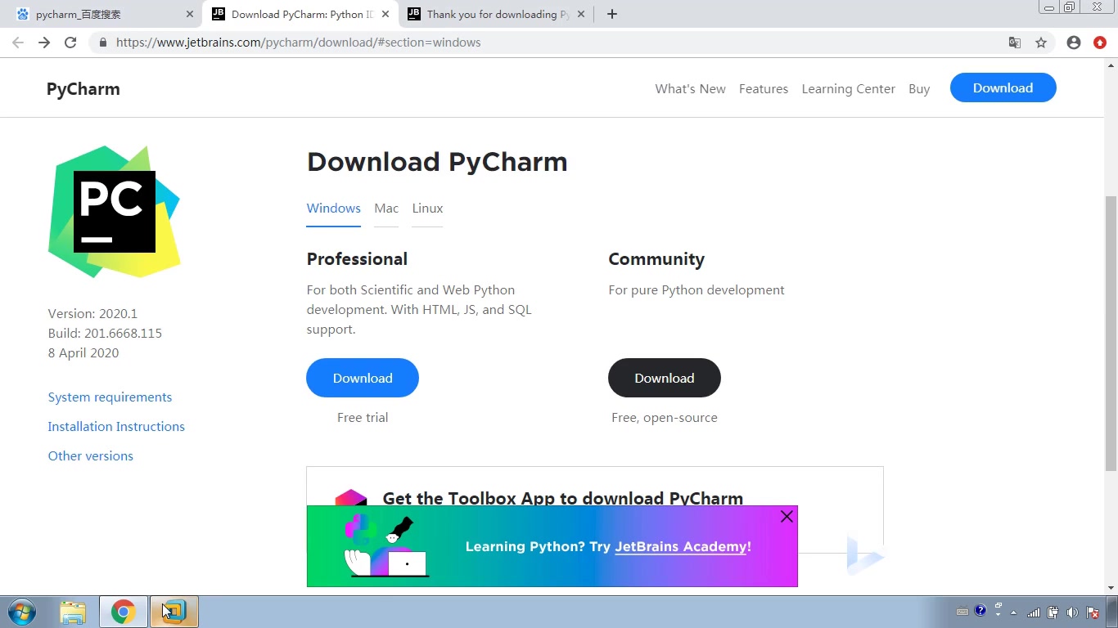Reload the current page

(x=70, y=42)
